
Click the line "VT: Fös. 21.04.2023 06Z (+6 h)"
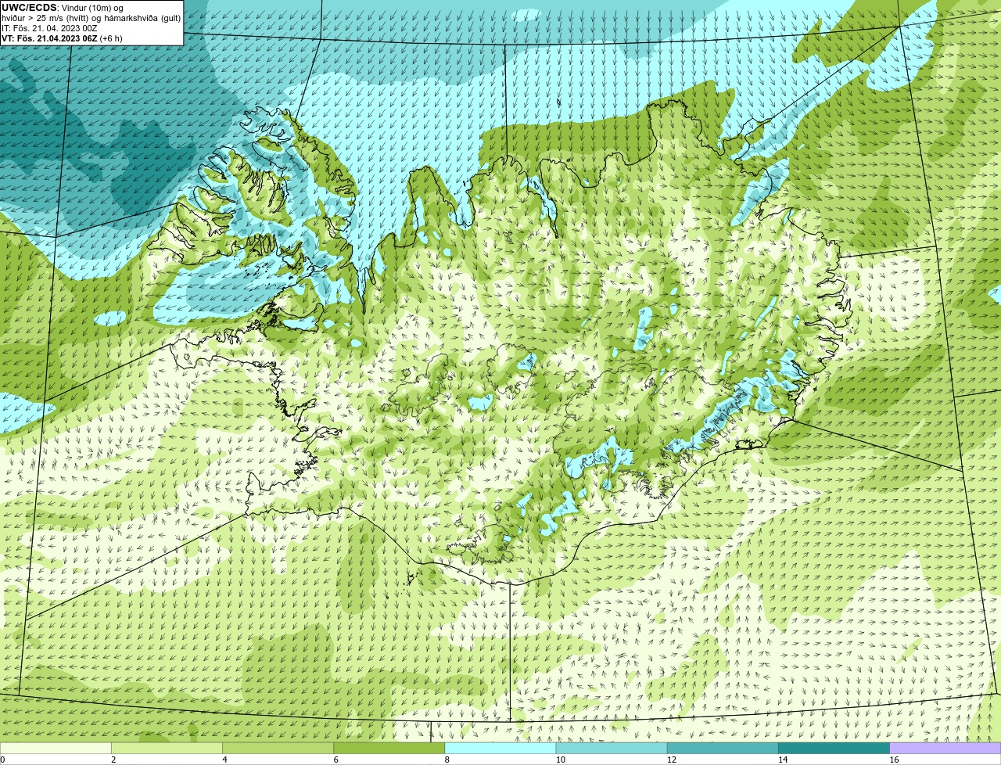point(62,38)
